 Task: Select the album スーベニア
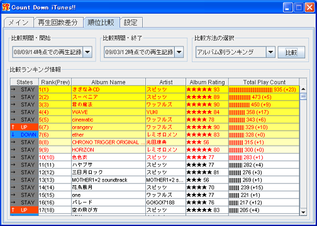click(x=108, y=97)
